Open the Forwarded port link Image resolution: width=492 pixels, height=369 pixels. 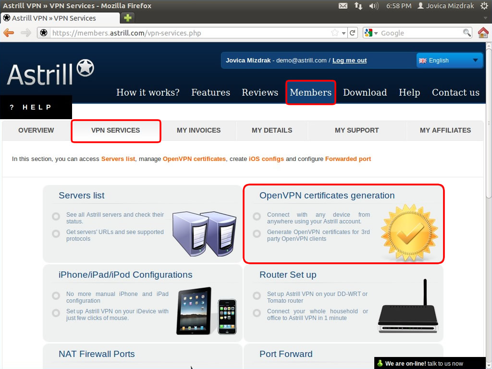coord(348,159)
